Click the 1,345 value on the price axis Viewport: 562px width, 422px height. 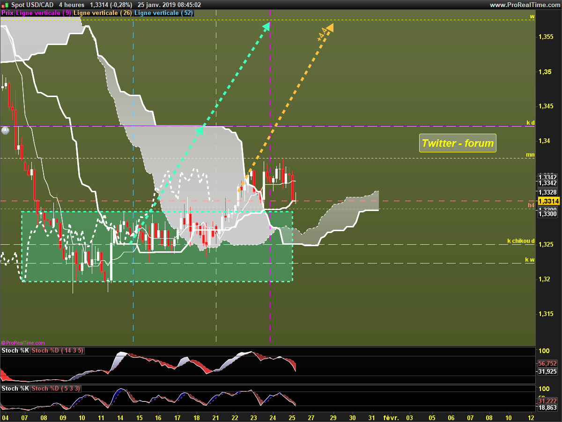click(x=546, y=106)
